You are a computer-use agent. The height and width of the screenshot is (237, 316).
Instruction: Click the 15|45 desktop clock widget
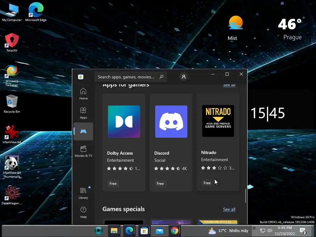tap(268, 113)
